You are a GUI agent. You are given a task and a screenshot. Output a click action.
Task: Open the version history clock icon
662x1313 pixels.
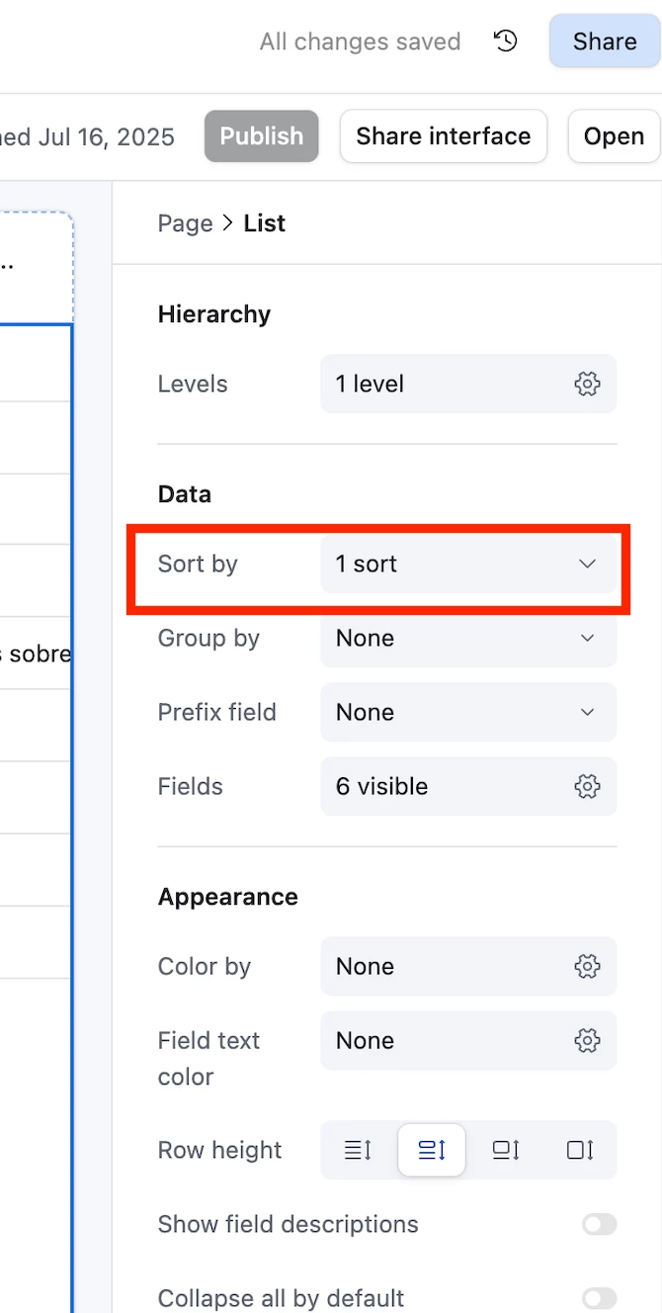pyautogui.click(x=506, y=41)
